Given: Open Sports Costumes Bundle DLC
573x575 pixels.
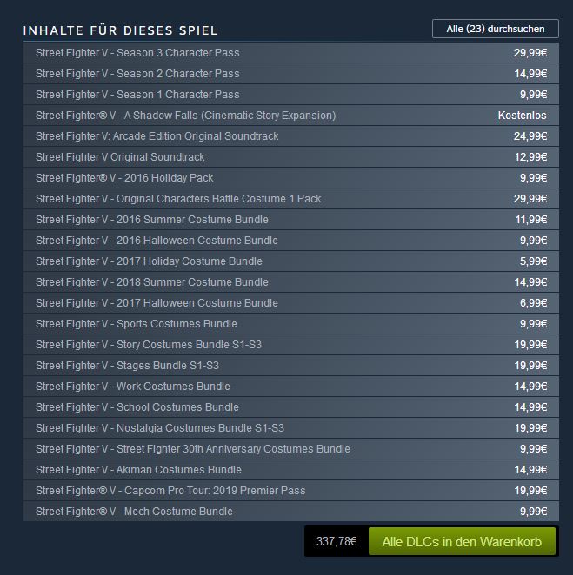Looking at the screenshot, I should [x=291, y=324].
